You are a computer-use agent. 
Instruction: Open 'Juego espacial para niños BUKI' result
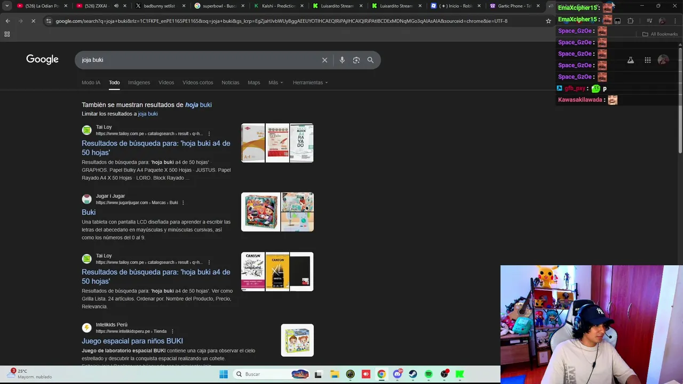click(x=132, y=341)
